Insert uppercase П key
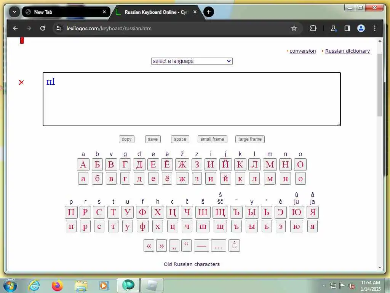Screen dimensions: 390x293 point(71,212)
